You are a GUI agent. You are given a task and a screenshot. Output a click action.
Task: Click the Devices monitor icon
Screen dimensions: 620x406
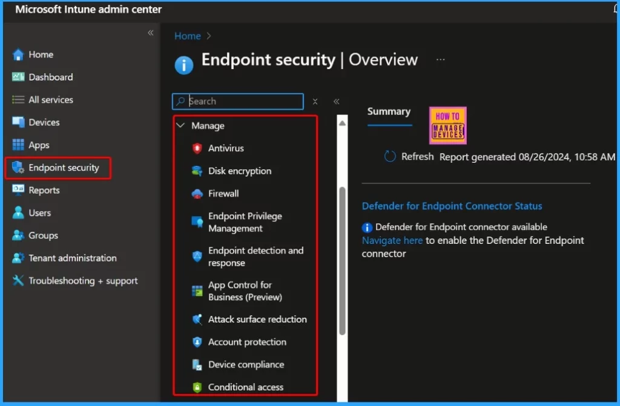pyautogui.click(x=18, y=122)
